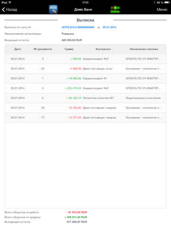171x228 pixels.
Task: Tap the Назад back button
Action: 9,9
